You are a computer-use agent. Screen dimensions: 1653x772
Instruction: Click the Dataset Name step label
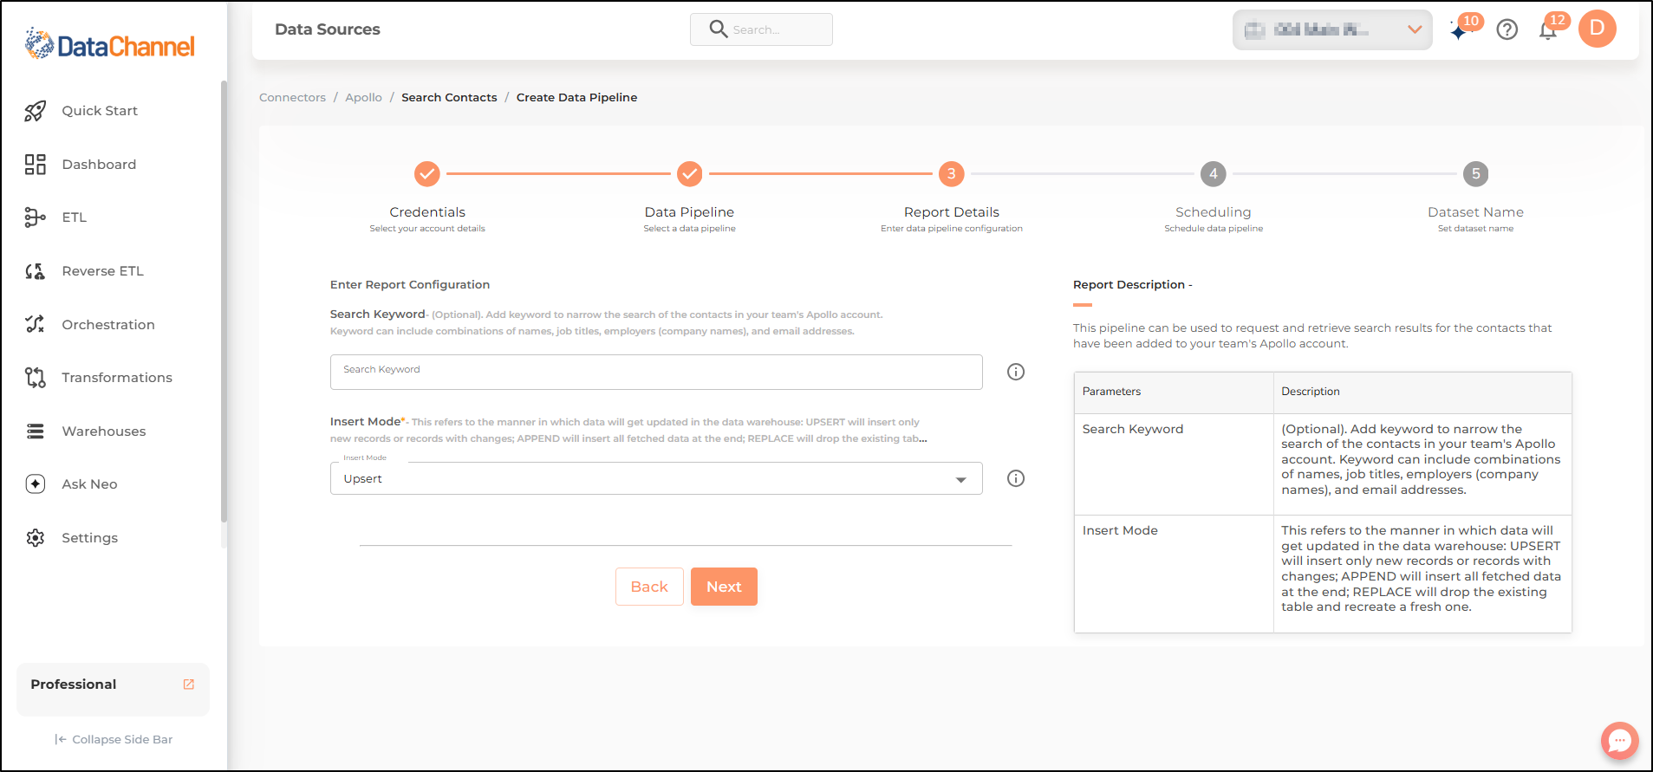tap(1475, 212)
